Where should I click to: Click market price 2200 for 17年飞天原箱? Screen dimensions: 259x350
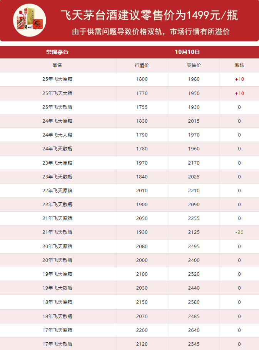[142, 330]
